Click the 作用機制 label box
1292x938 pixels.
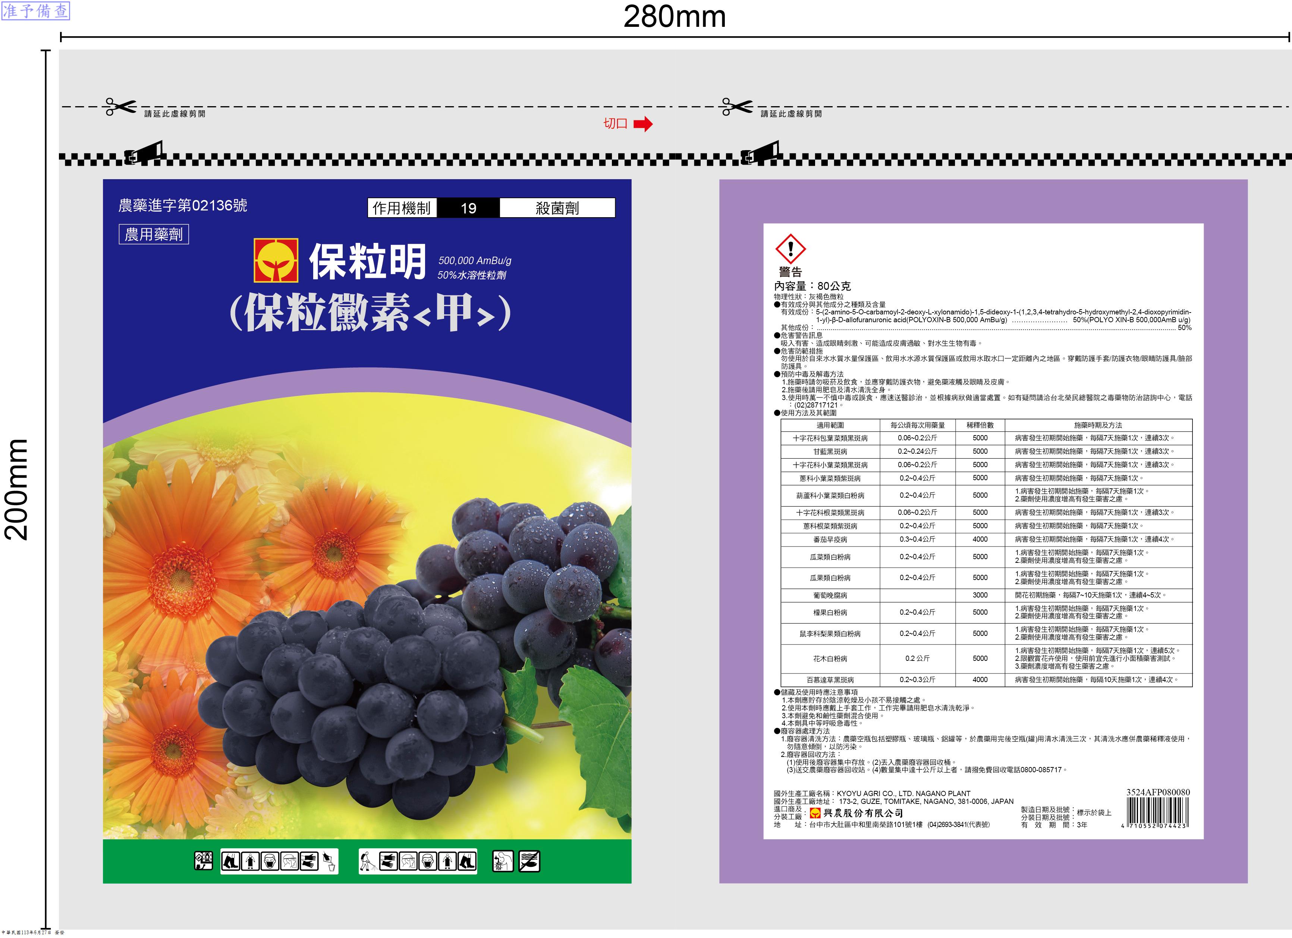coord(402,208)
